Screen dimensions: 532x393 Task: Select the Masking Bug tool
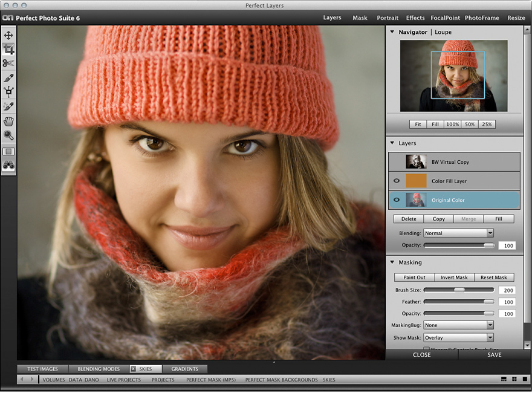click(x=8, y=92)
